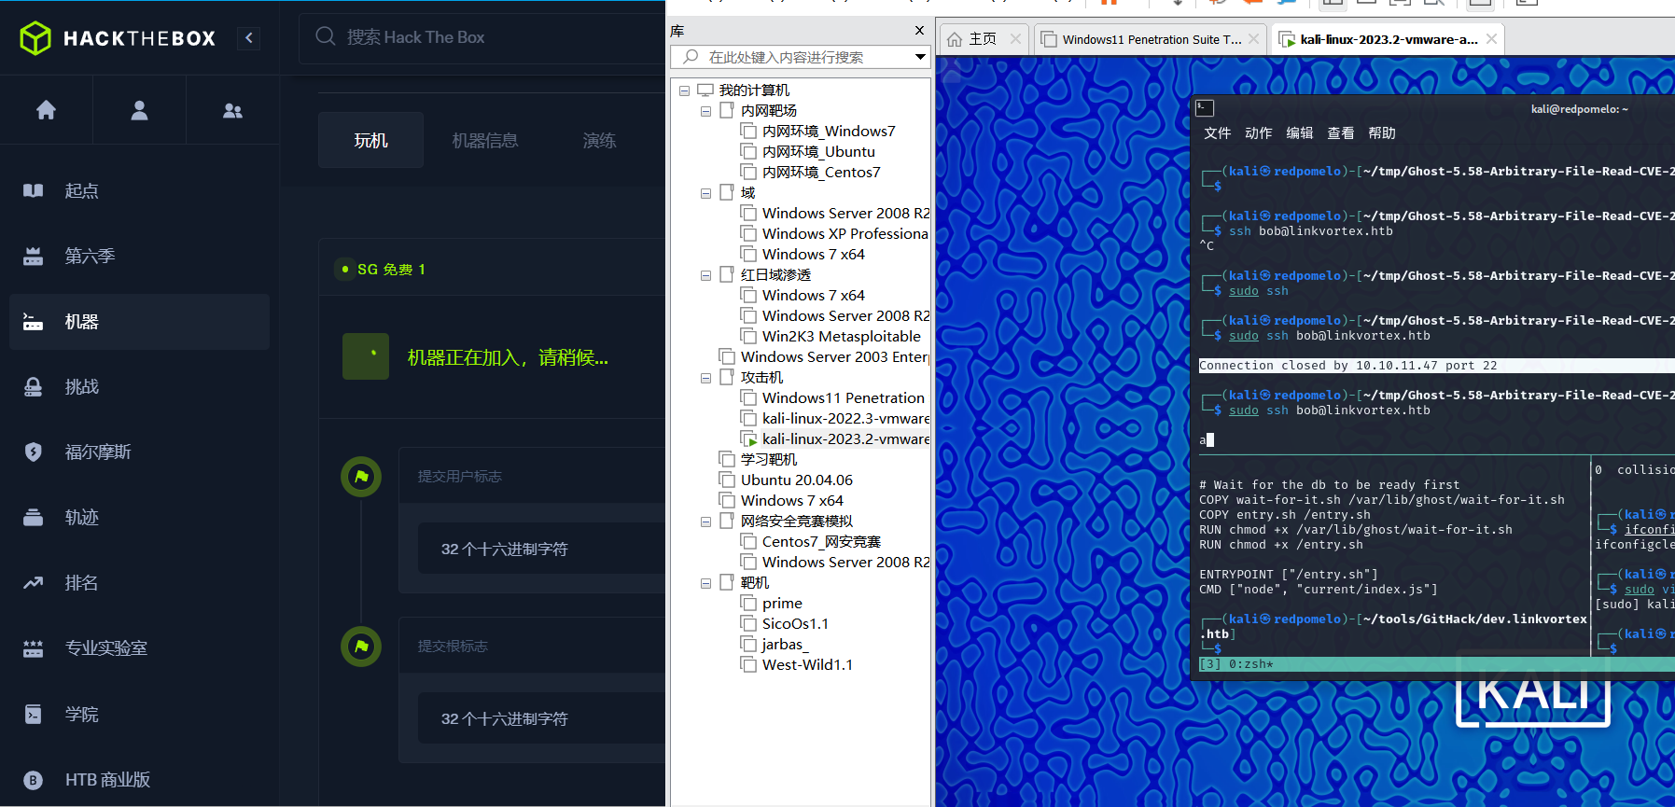
Task: Open the 动作 menu in the Kali terminal
Action: (x=1258, y=133)
